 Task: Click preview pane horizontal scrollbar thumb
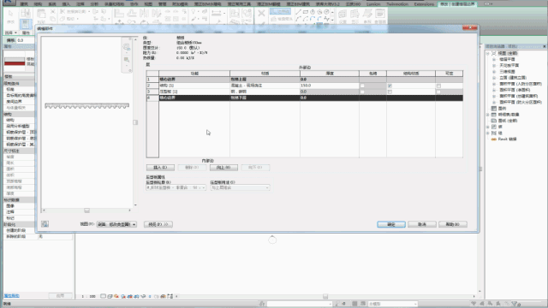(86, 210)
